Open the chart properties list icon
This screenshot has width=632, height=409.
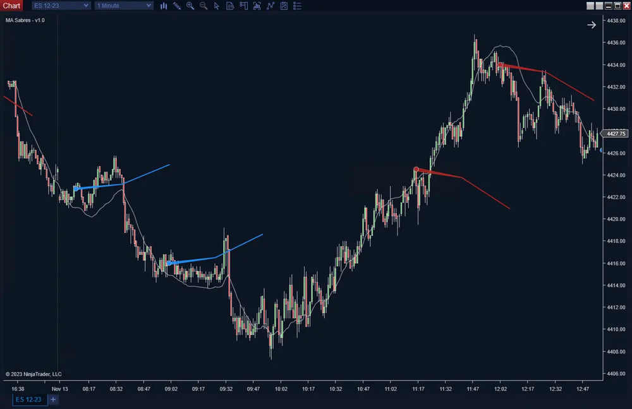(297, 6)
